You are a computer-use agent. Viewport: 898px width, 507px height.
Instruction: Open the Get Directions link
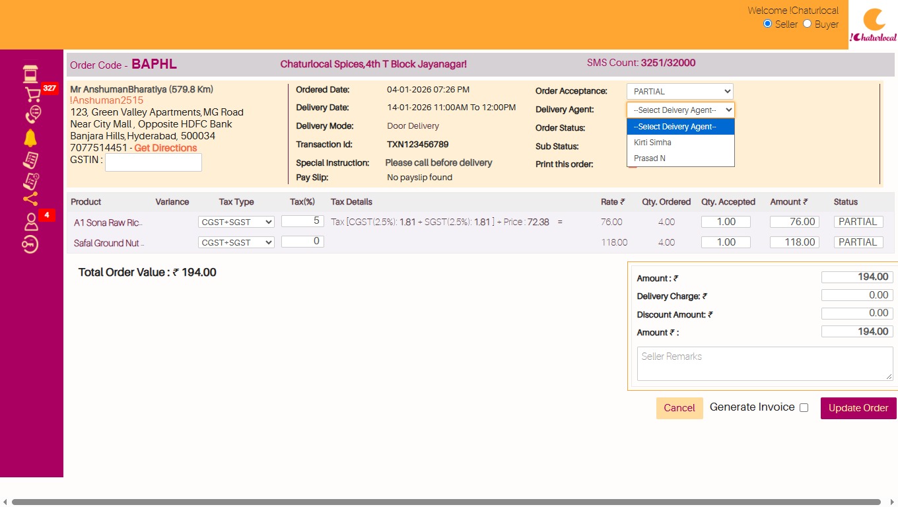pyautogui.click(x=166, y=148)
